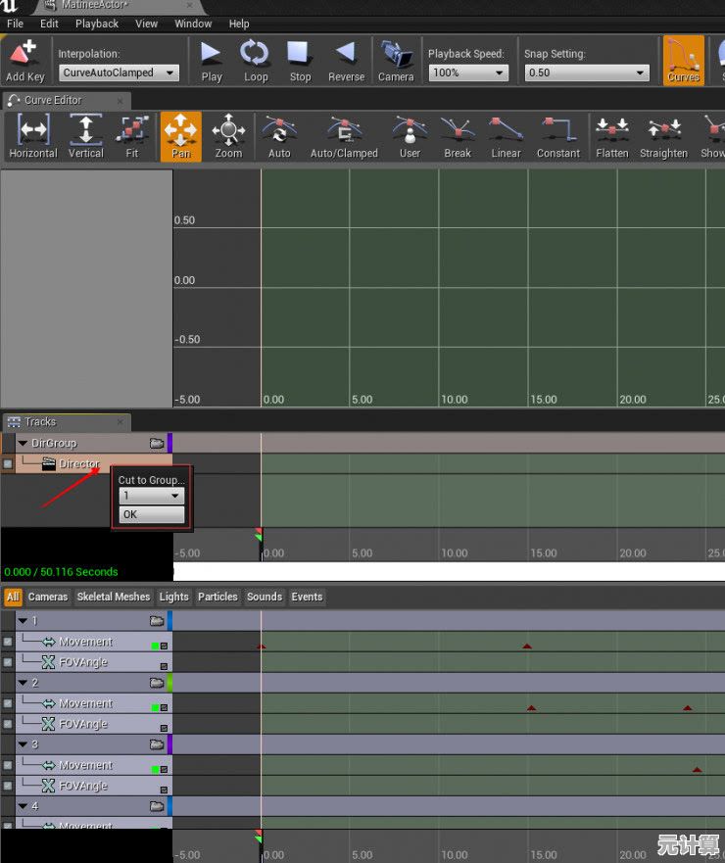725x863 pixels.
Task: Set tangent to Auto/Clamped
Action: point(344,136)
